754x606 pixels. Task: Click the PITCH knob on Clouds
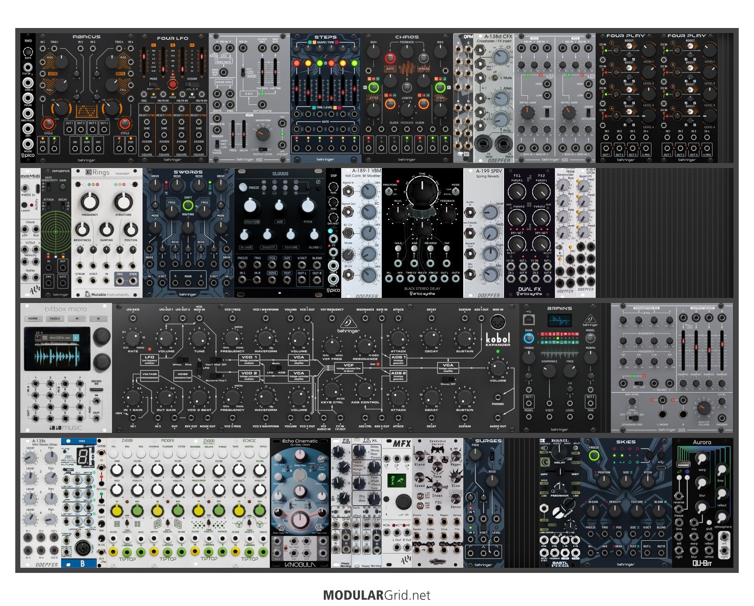click(x=308, y=205)
